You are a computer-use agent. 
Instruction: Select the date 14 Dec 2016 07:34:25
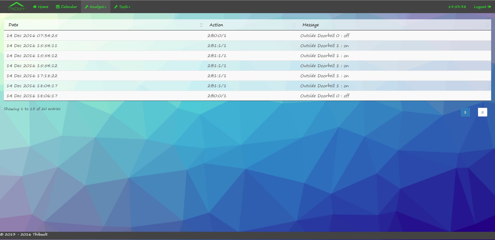(x=32, y=36)
